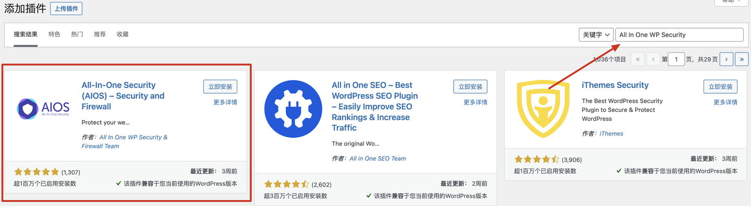Open iThemes Security plugin title link
The height and width of the screenshot is (206, 751).
click(615, 85)
